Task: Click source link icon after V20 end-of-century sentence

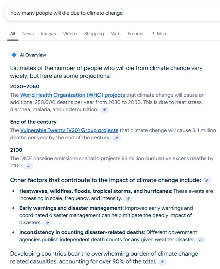Action: point(116,138)
